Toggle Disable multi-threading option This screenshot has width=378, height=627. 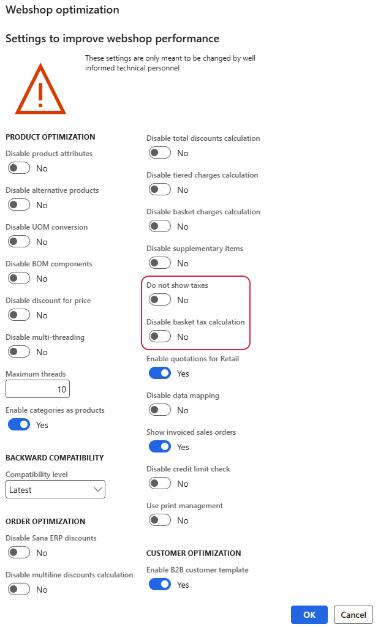pos(19,351)
